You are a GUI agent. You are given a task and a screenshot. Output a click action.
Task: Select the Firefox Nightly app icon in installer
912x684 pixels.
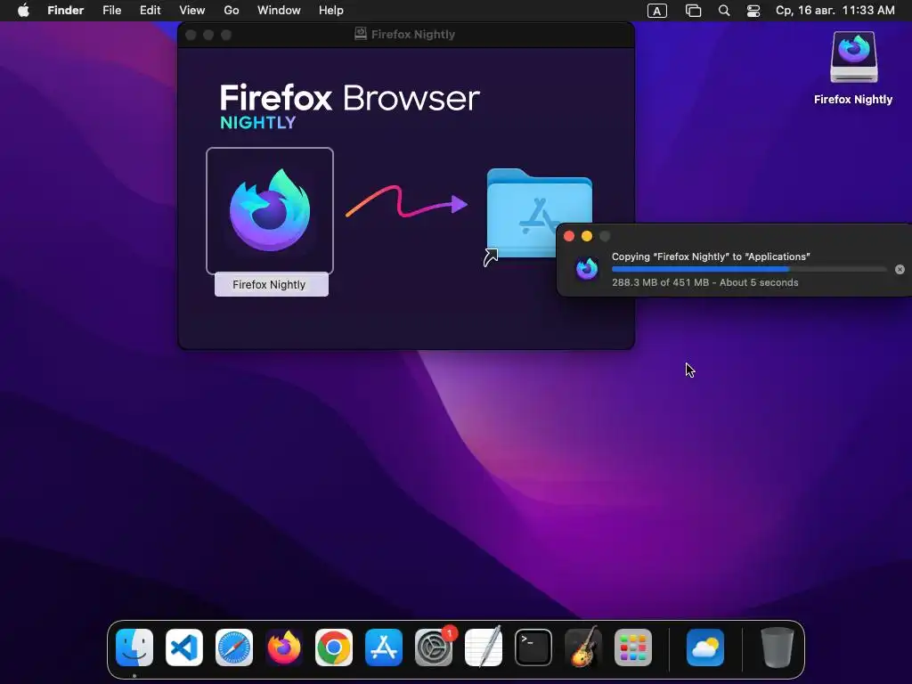point(269,210)
